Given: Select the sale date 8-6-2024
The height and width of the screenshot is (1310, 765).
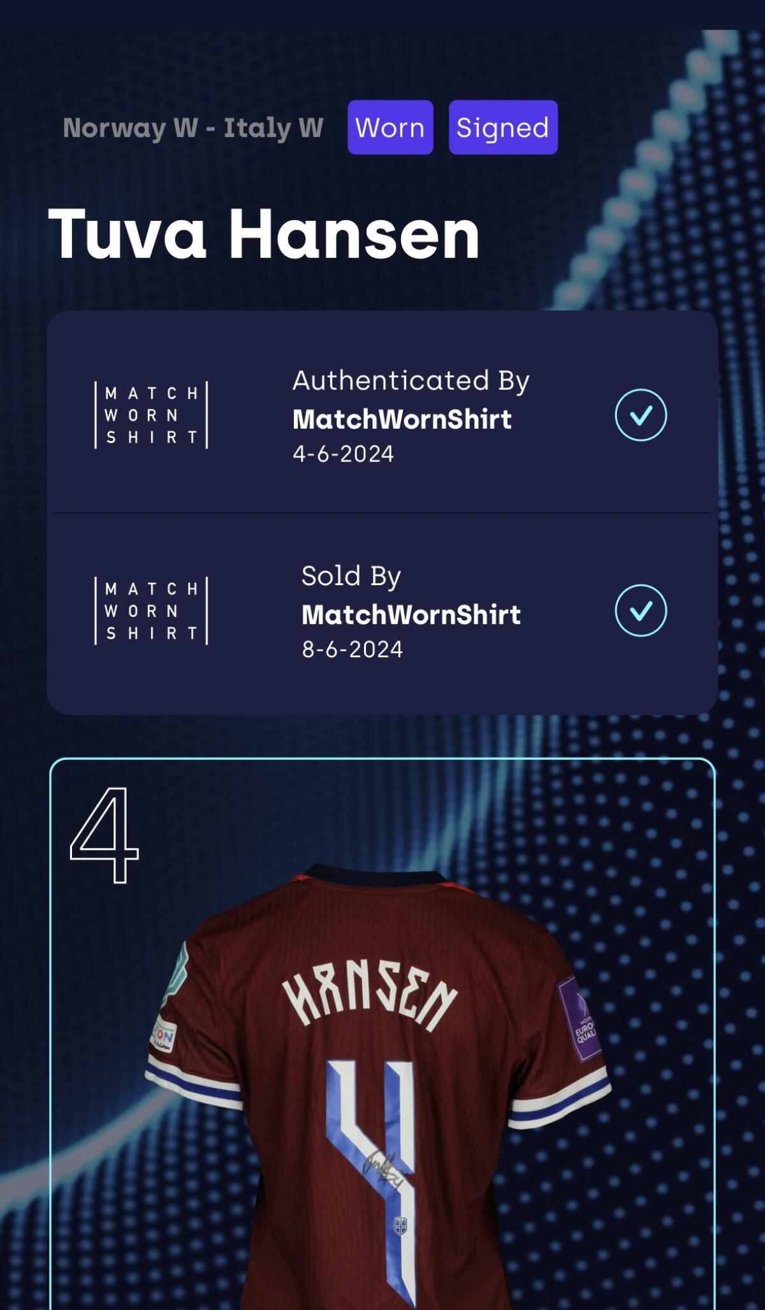Looking at the screenshot, I should (x=352, y=650).
